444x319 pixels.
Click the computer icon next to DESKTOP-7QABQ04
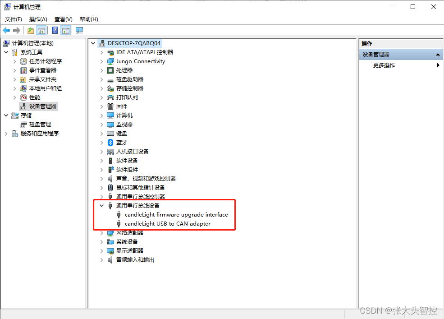102,43
